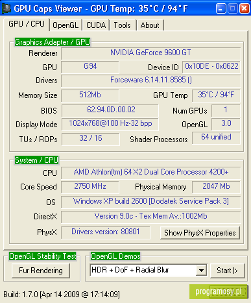The image size is (251, 303).
Task: Click the Drivers field Forceware 6.14.11.8585
Action: [150, 80]
